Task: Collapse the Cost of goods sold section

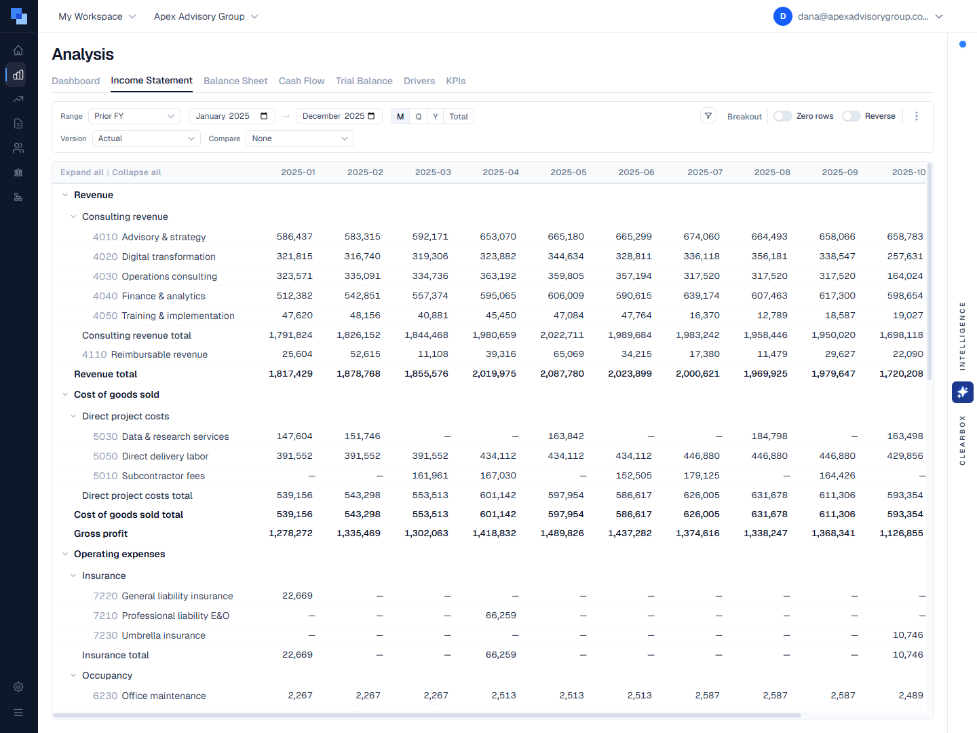Action: click(65, 394)
